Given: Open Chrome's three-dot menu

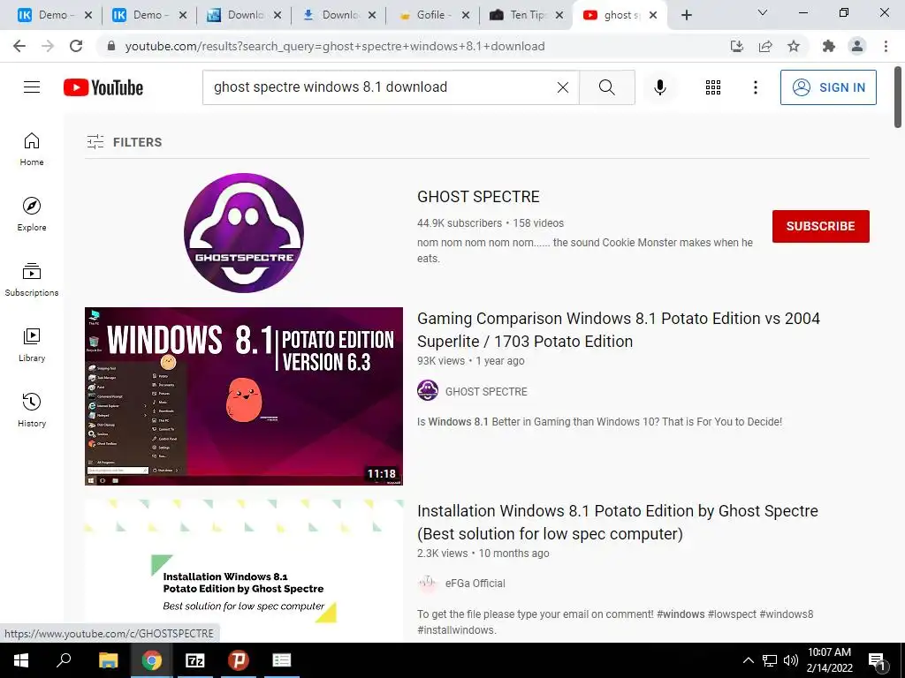Looking at the screenshot, I should click(886, 46).
